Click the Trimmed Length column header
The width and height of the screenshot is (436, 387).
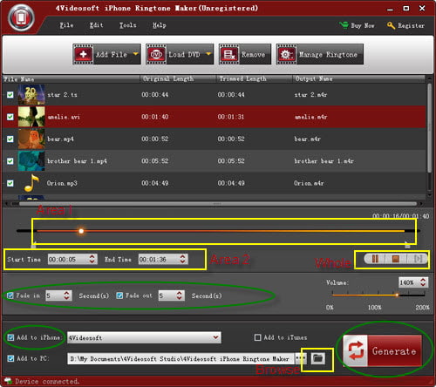(x=242, y=78)
